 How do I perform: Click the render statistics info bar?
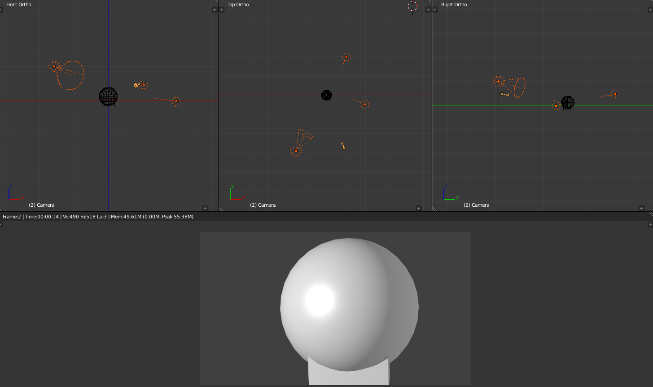click(98, 217)
